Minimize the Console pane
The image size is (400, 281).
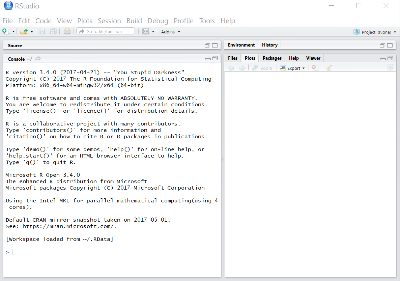(x=208, y=59)
